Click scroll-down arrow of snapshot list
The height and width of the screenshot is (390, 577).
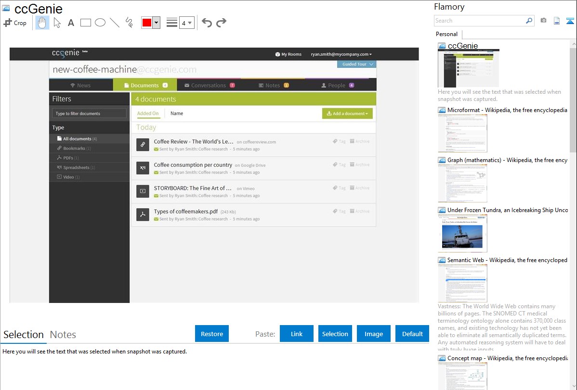[573, 386]
